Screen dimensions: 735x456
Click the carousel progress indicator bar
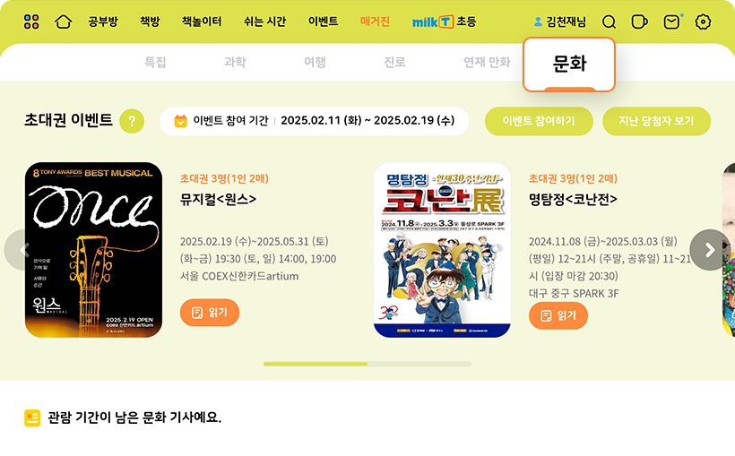coord(367,364)
